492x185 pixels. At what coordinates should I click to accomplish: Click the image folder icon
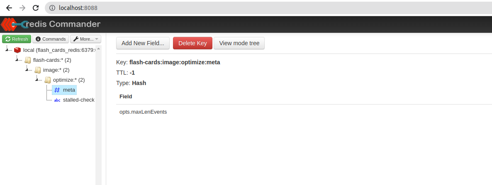point(37,70)
